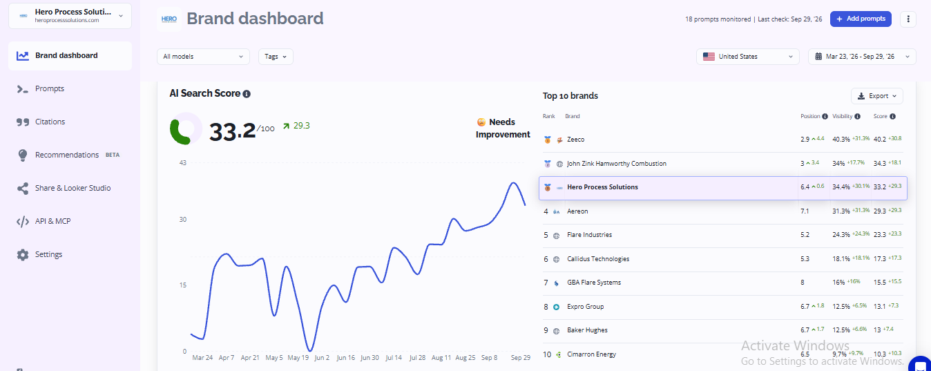Image resolution: width=931 pixels, height=371 pixels.
Task: Click the Settings gear icon
Action: coord(23,254)
